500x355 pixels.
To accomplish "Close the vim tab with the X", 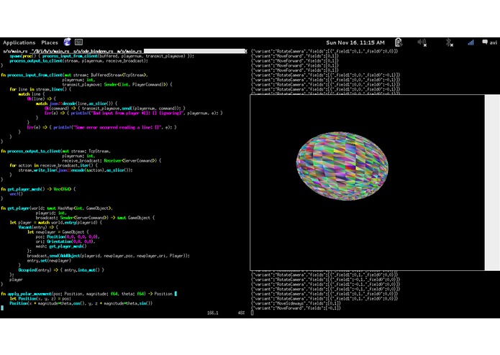I will coord(245,51).
